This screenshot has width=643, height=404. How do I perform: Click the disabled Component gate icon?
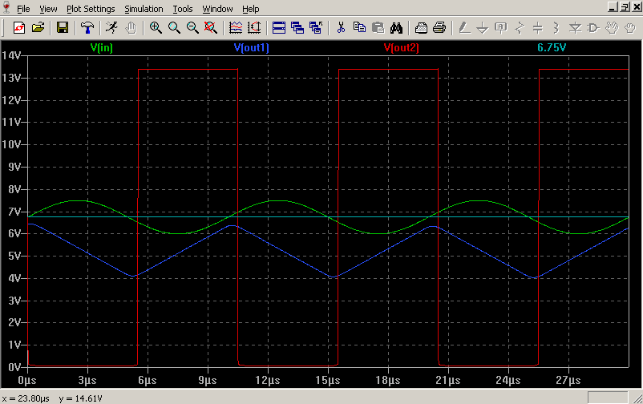coord(593,28)
